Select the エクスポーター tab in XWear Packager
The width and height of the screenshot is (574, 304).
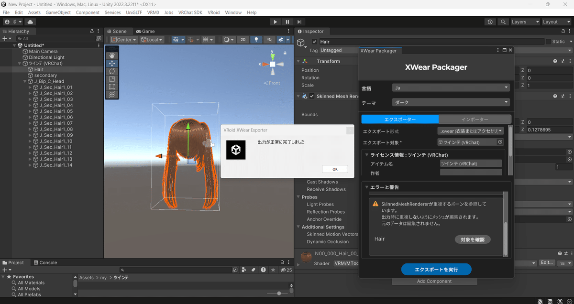click(x=400, y=119)
